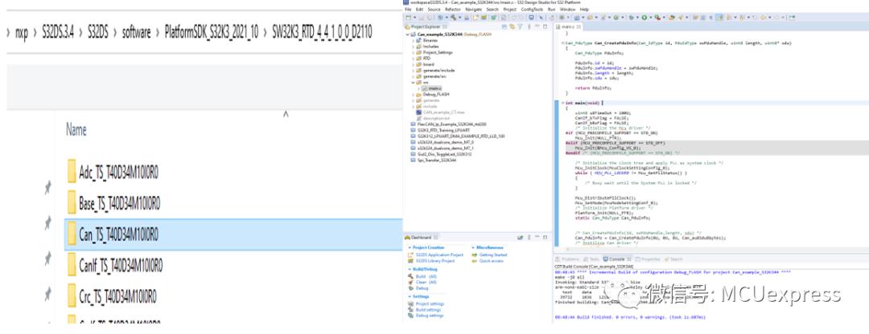Select generate/include folder in Project Explorer
Viewport: 869px width, 334px height.
click(x=439, y=70)
